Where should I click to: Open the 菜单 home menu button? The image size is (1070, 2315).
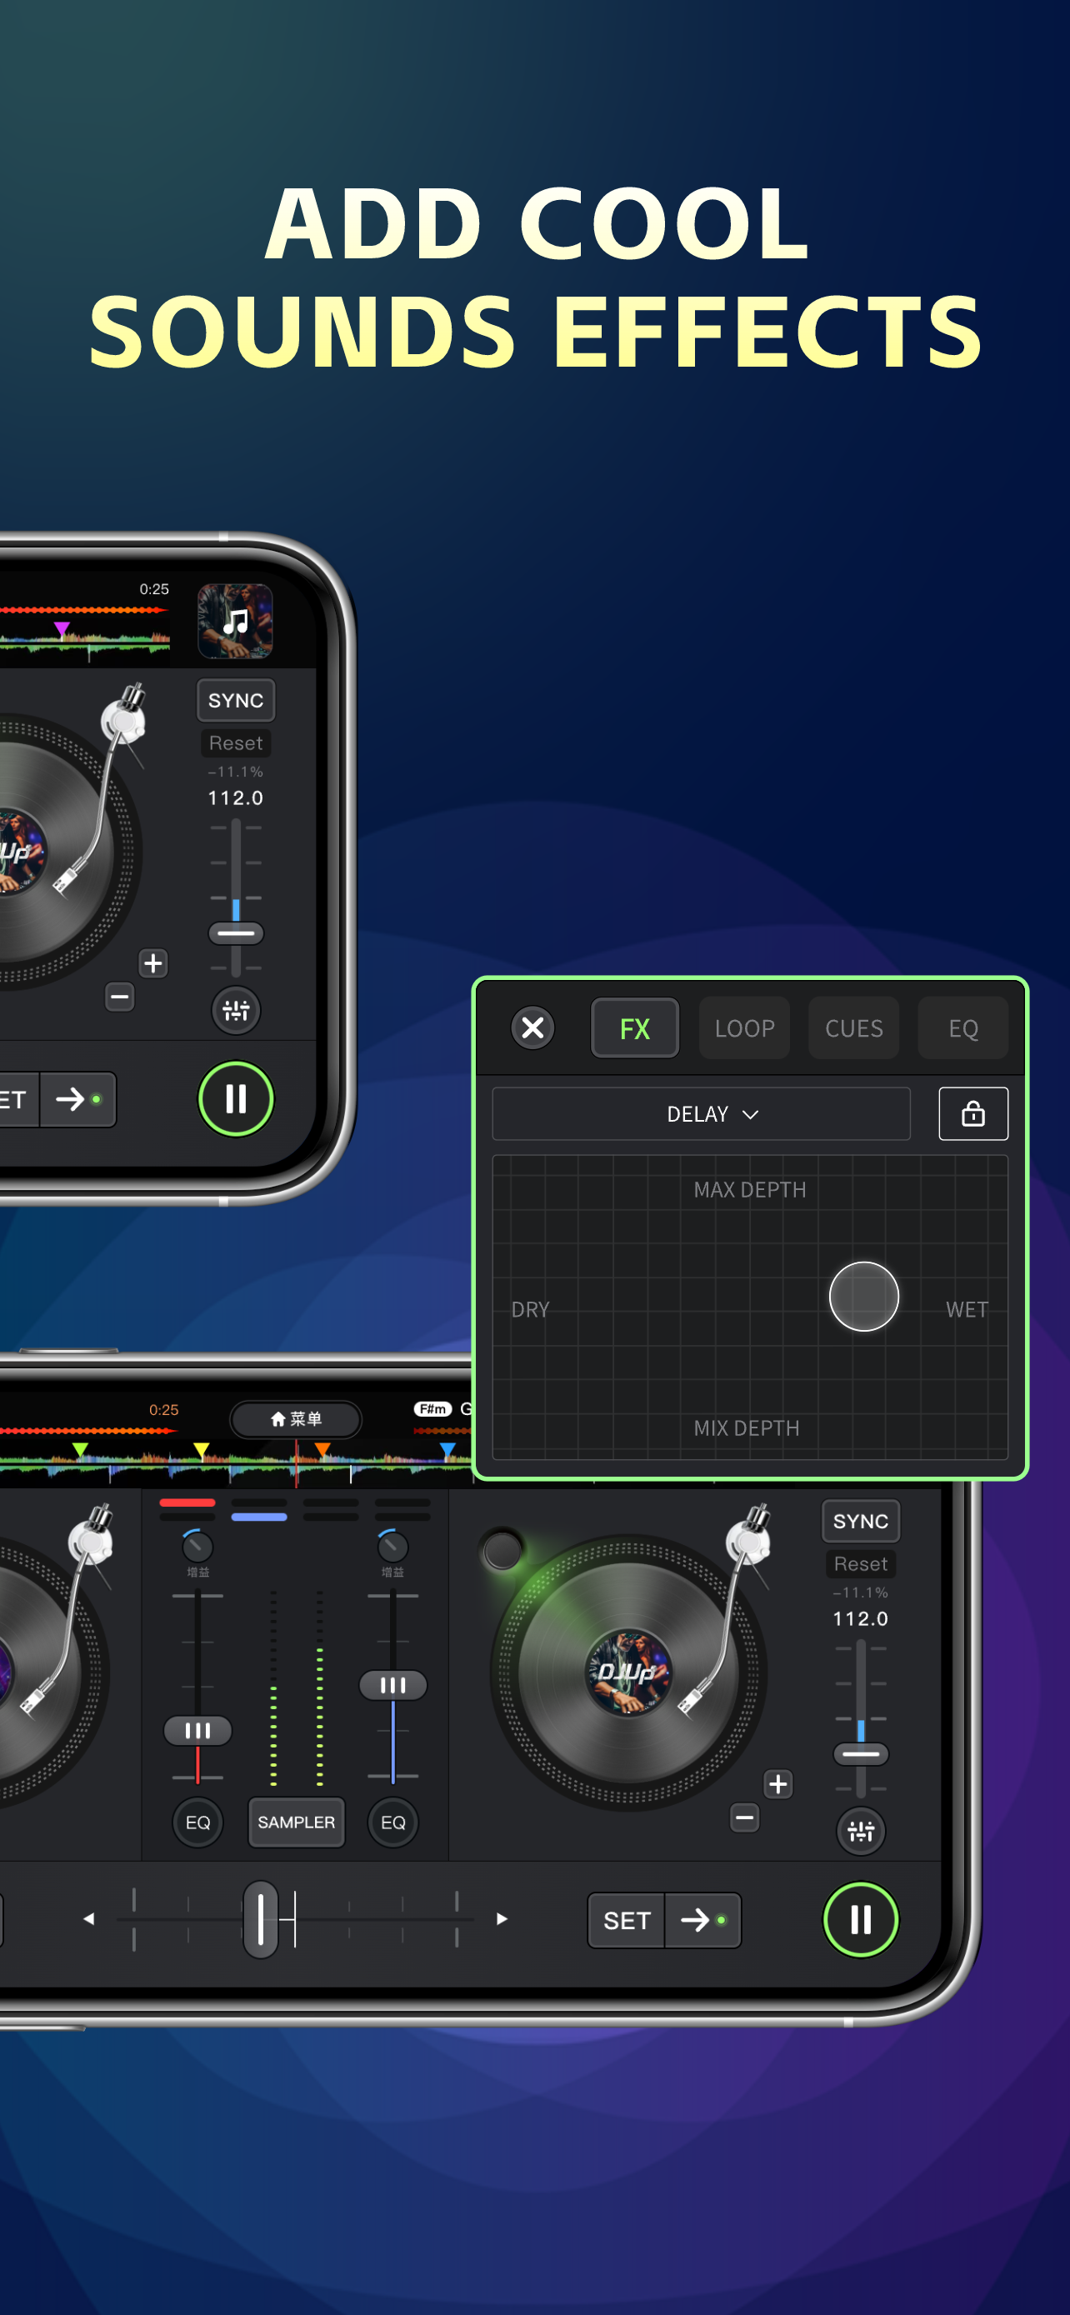tap(296, 1419)
